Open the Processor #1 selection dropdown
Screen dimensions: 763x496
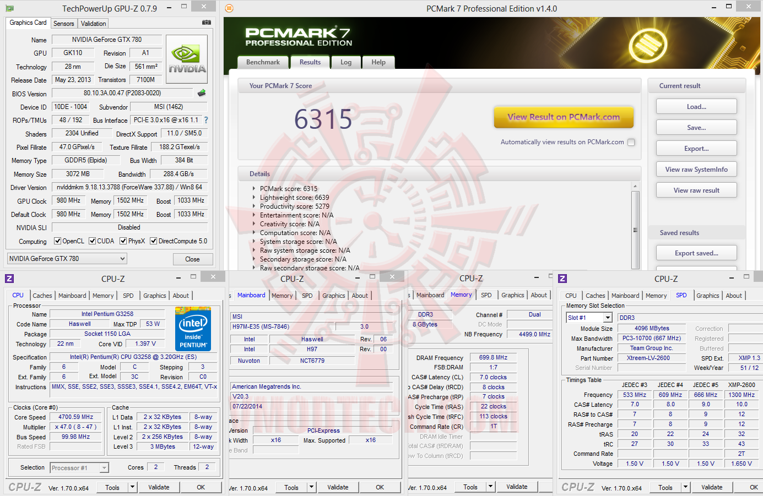pos(79,468)
